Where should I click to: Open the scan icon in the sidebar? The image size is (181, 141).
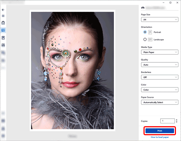3,45
